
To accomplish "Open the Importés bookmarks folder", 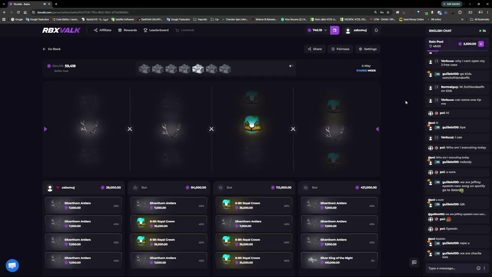I will [x=200, y=19].
